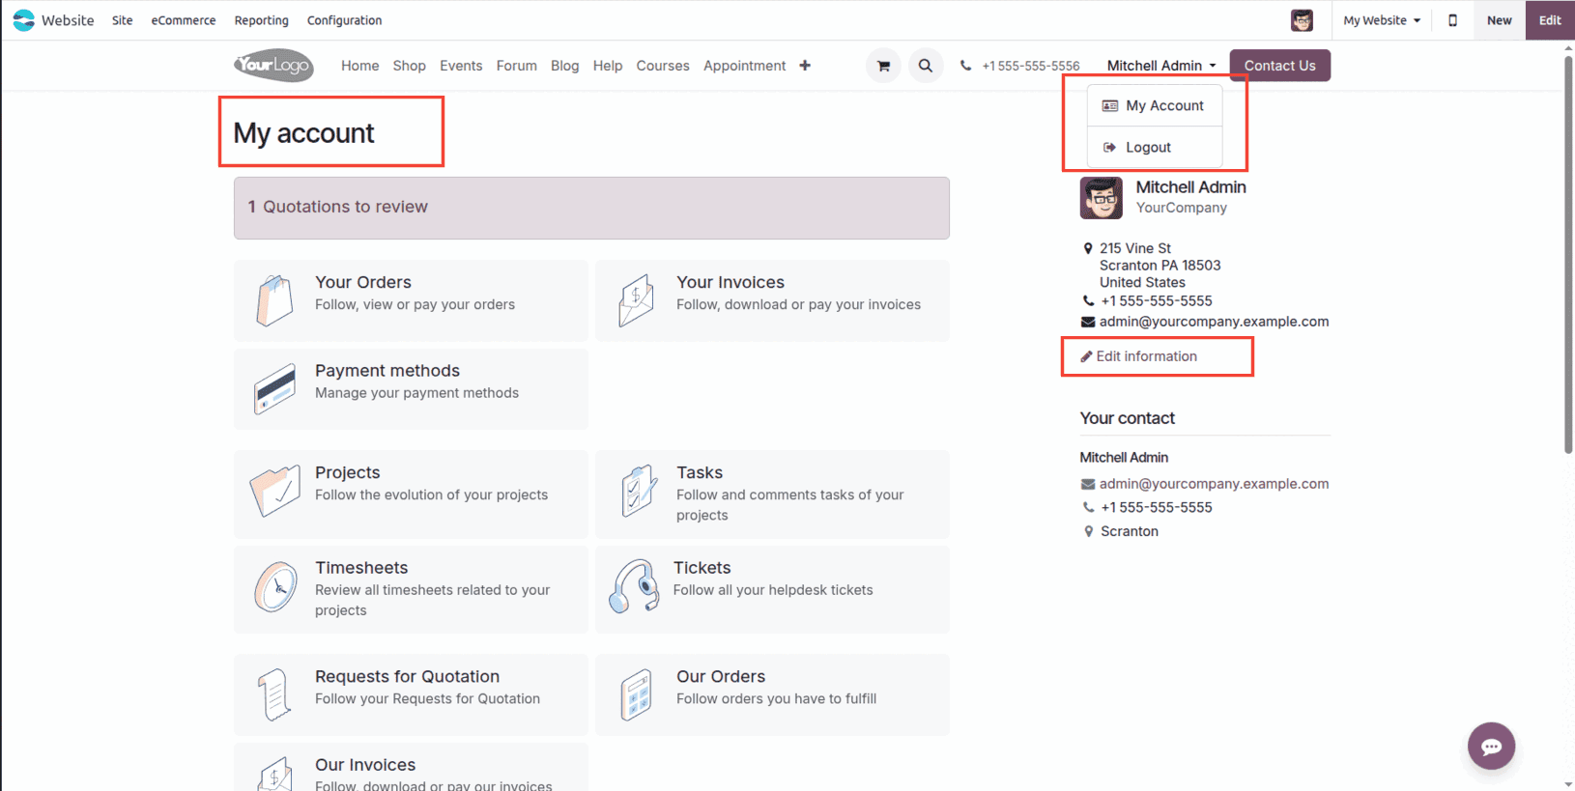Click the user avatar in the top bar
This screenshot has height=791, width=1575.
1303,20
